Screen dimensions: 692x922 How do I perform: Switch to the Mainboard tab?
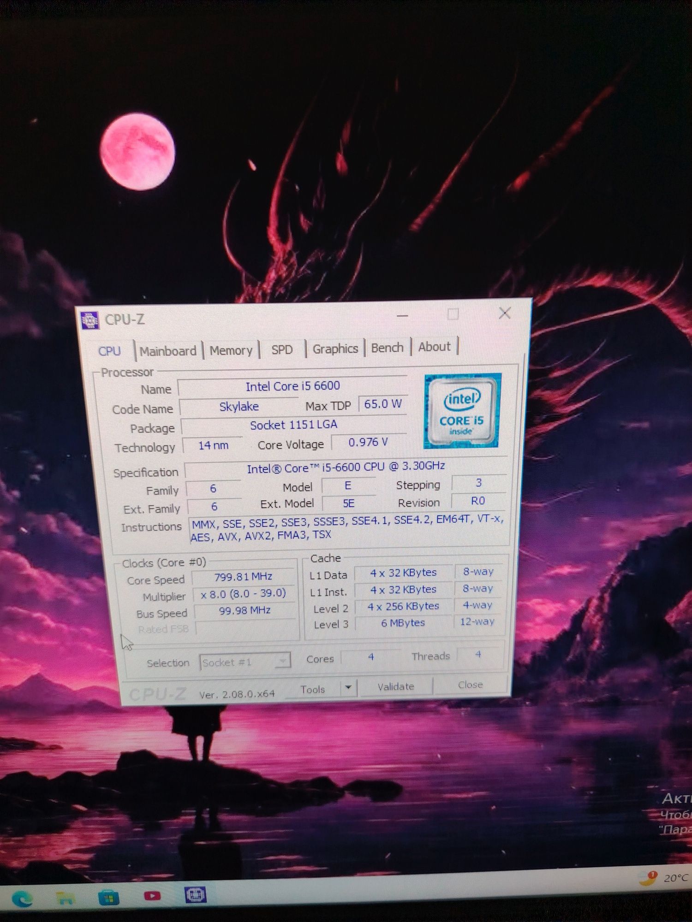(x=168, y=351)
